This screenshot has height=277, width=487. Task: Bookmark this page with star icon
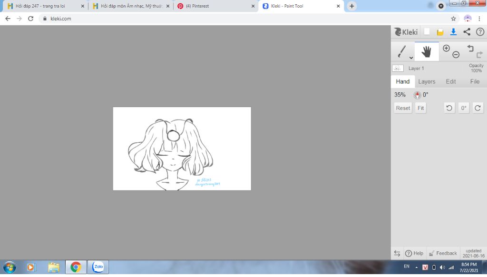coord(453,19)
